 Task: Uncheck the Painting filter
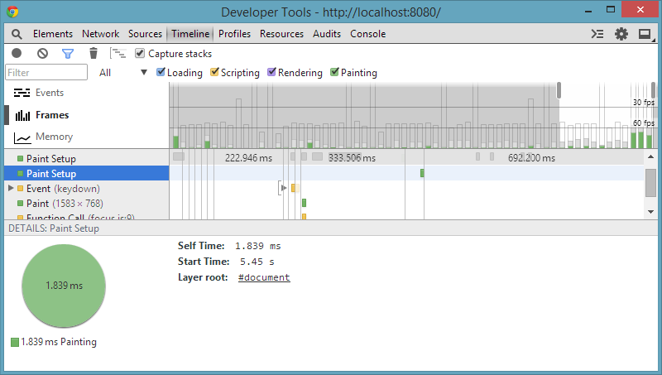coord(334,72)
